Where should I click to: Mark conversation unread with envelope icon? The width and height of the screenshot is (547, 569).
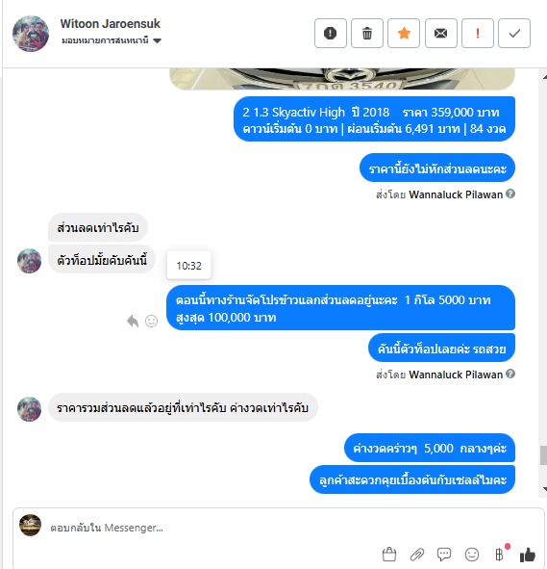click(x=441, y=34)
